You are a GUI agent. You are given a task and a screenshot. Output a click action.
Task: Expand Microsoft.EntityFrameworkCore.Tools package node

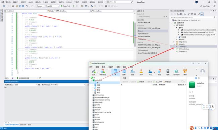point(179,30)
